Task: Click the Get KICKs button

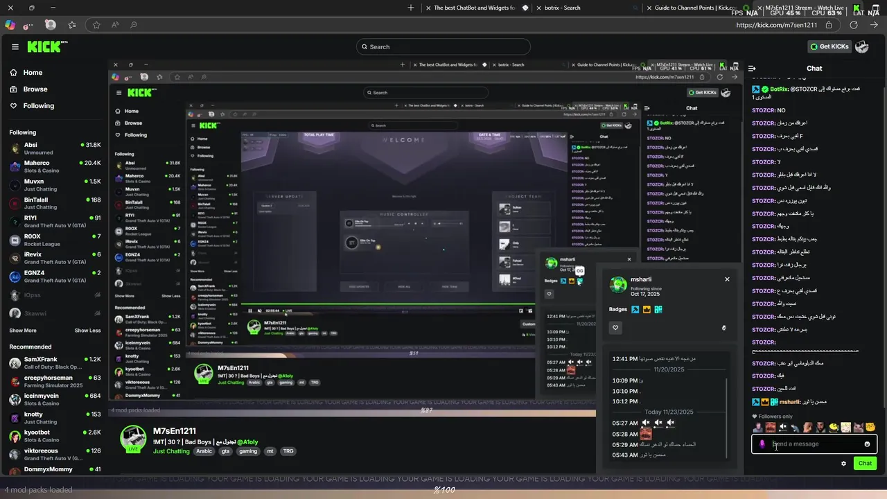Action: tap(829, 46)
